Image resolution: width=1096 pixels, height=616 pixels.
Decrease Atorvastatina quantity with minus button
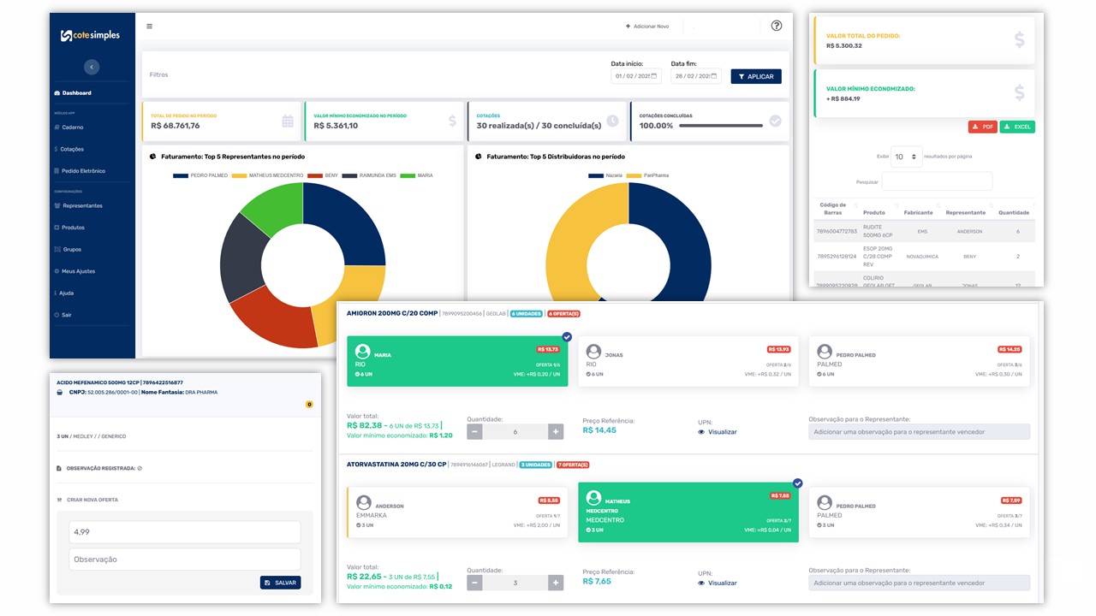click(474, 583)
